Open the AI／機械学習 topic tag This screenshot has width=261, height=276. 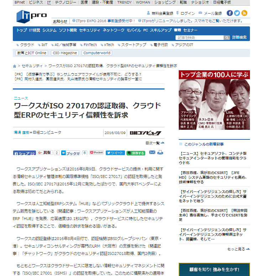[x=65, y=45]
